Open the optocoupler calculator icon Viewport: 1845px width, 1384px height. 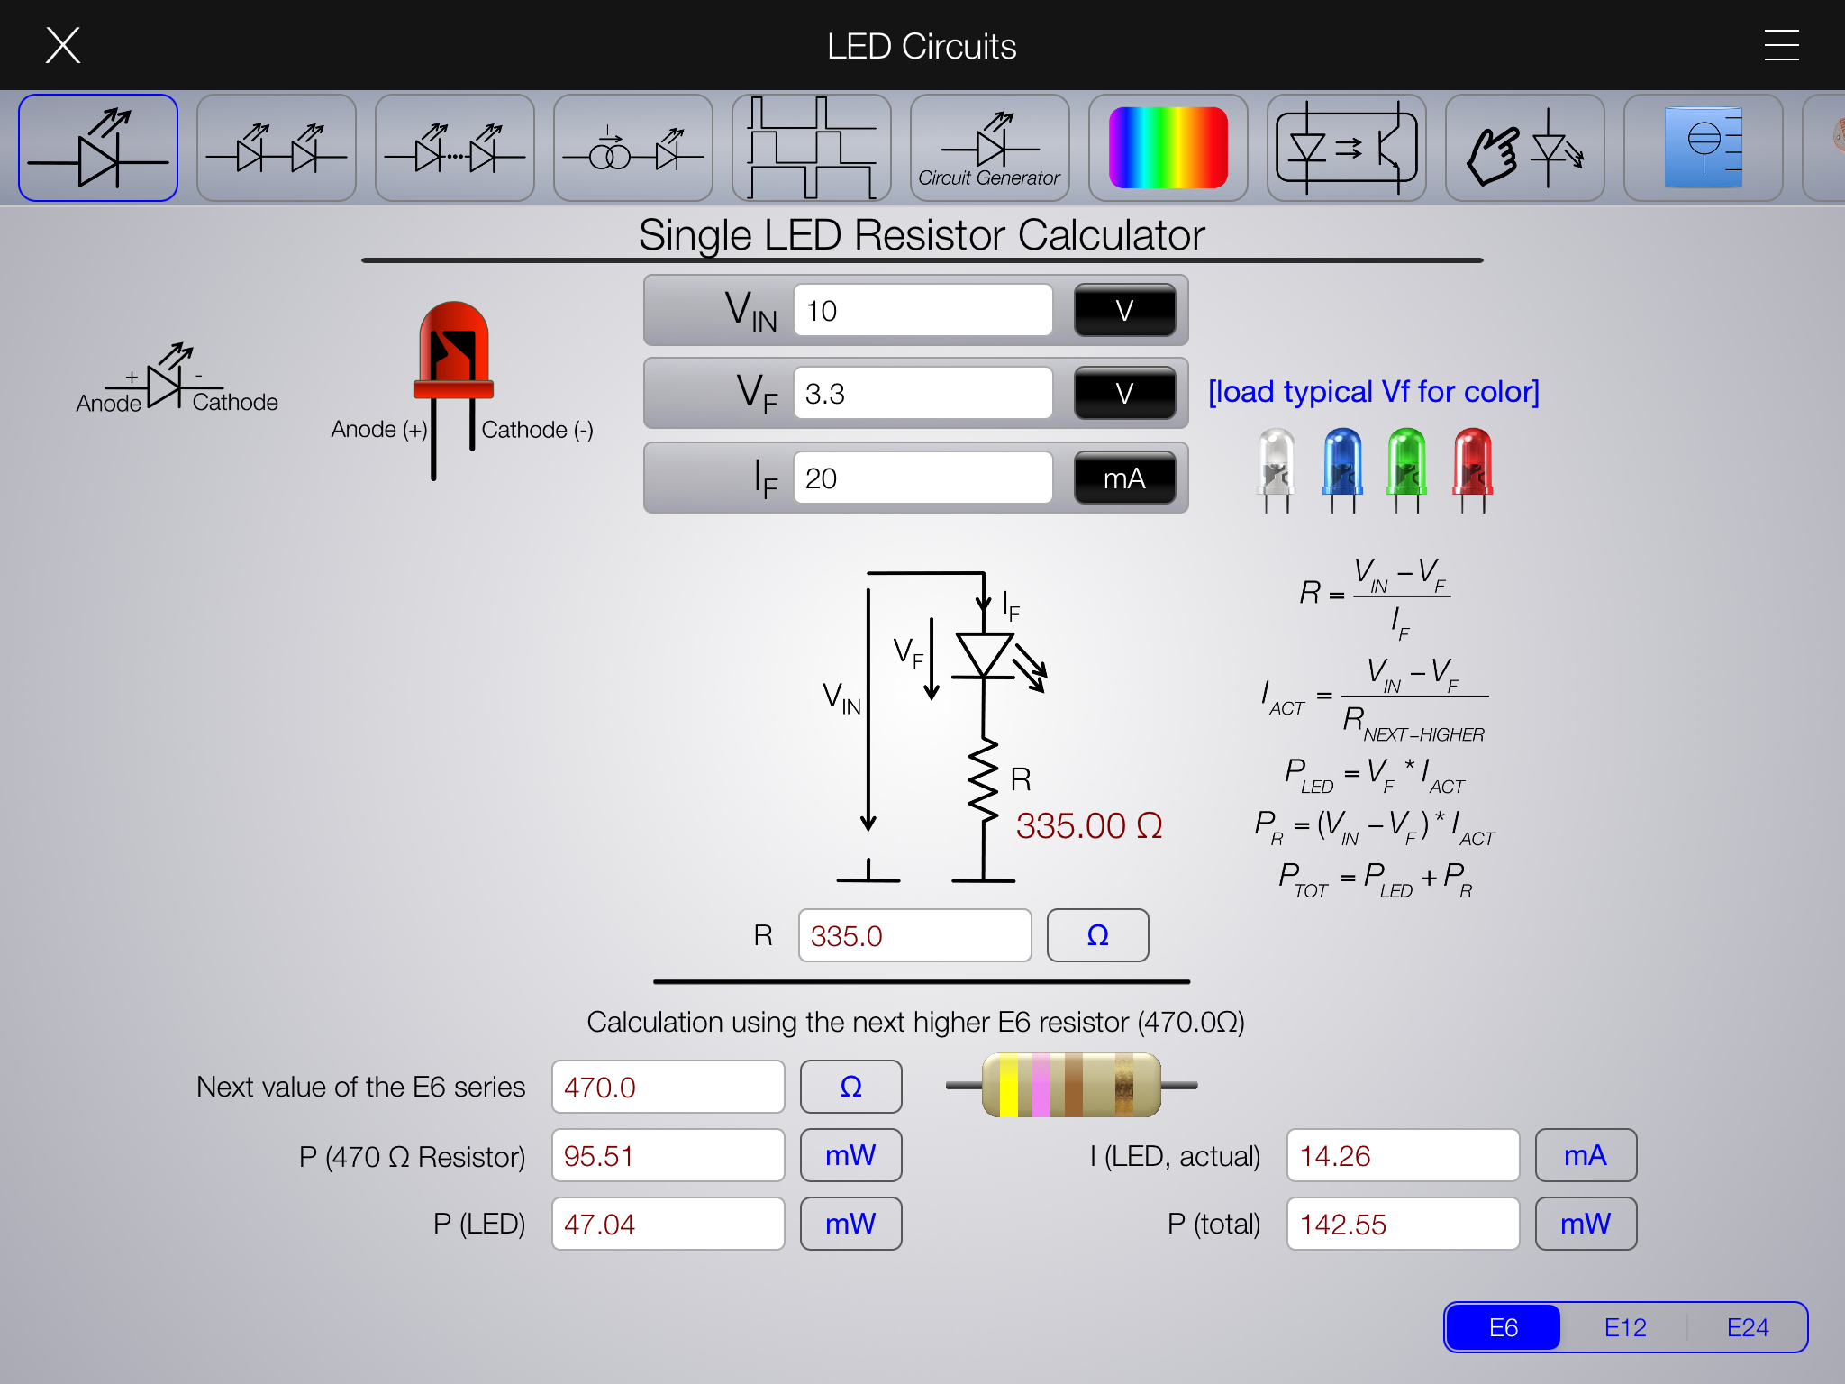[x=1346, y=148]
